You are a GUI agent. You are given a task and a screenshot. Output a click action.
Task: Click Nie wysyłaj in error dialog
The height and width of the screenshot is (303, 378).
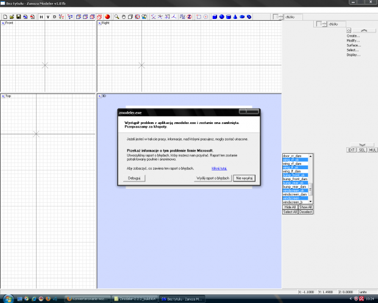point(244,178)
